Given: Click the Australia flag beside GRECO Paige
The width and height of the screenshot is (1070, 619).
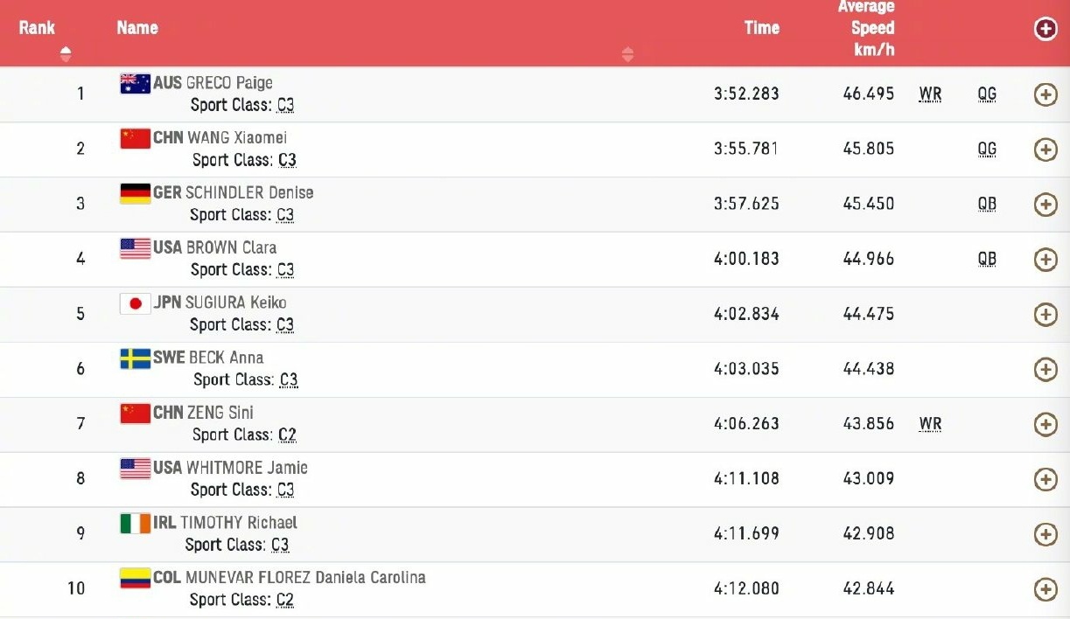Looking at the screenshot, I should tap(135, 84).
